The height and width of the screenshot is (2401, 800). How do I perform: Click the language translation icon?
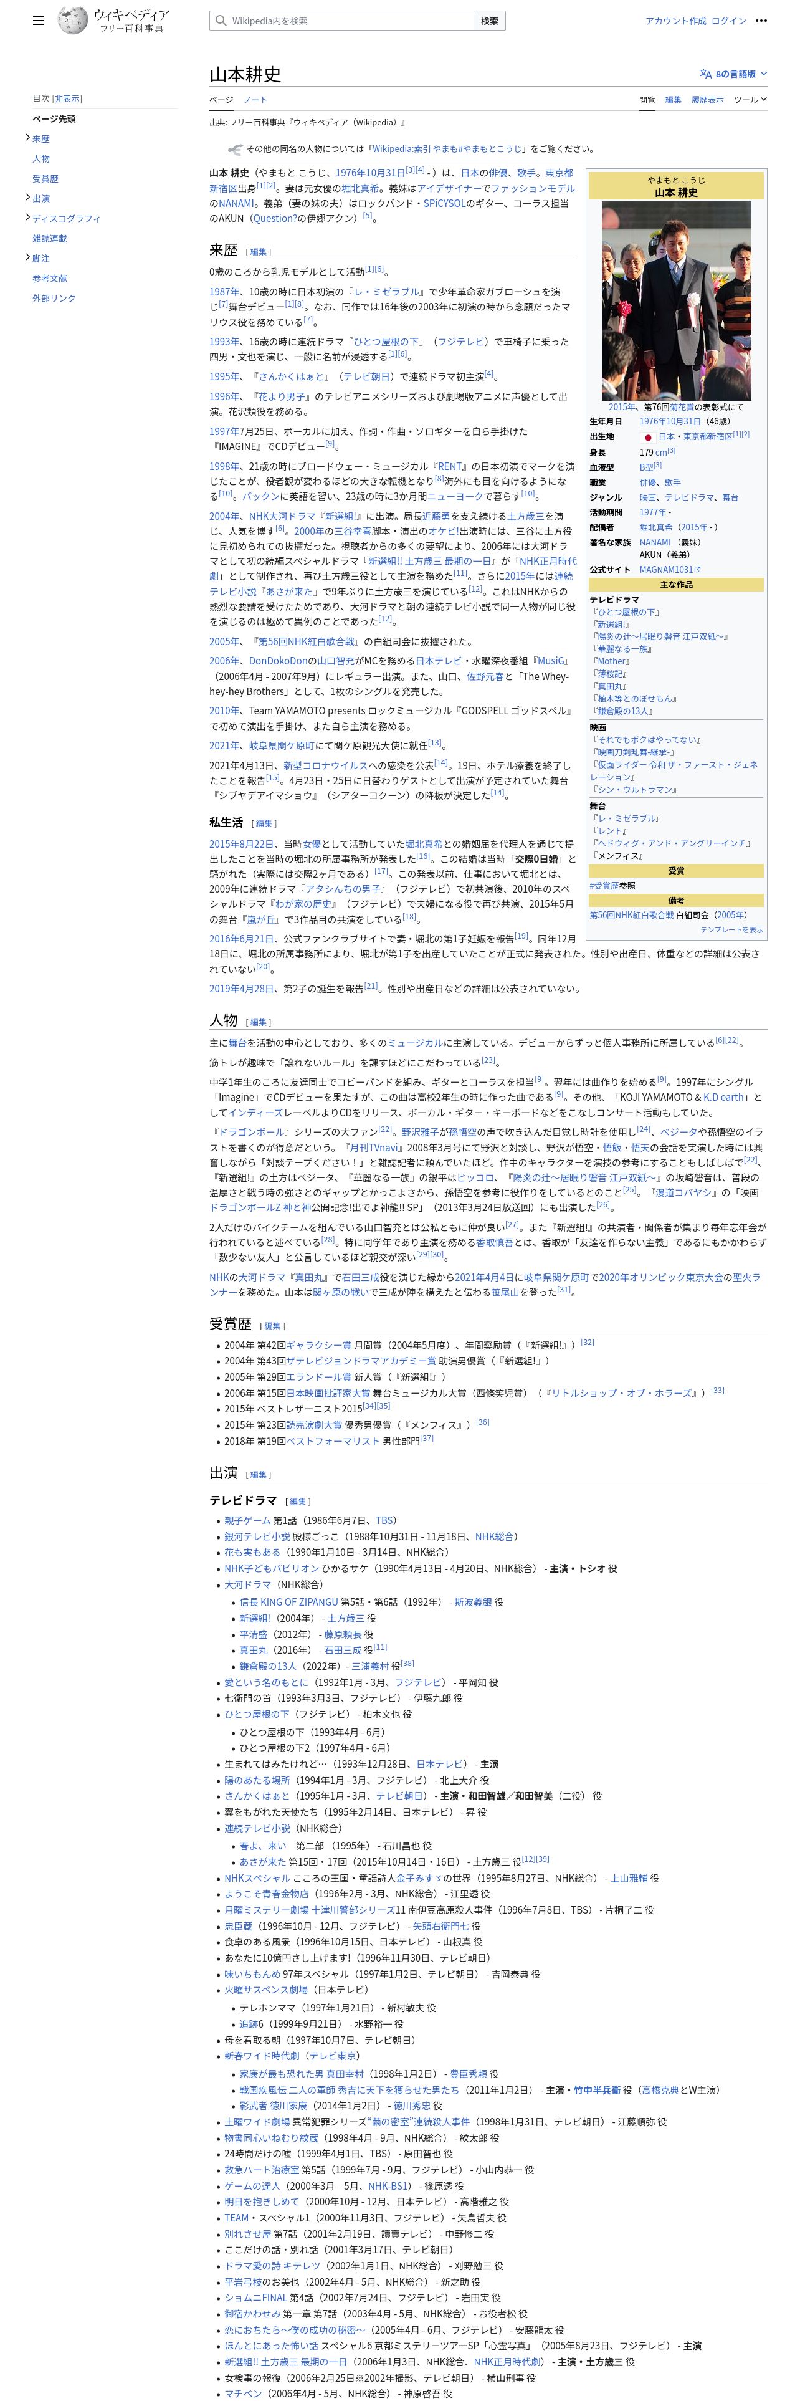[706, 74]
